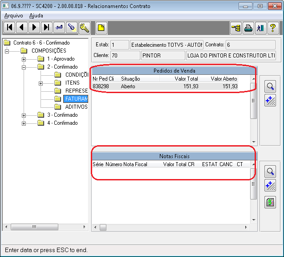
Task: Click the exit running man icon
Action: tap(261, 28)
